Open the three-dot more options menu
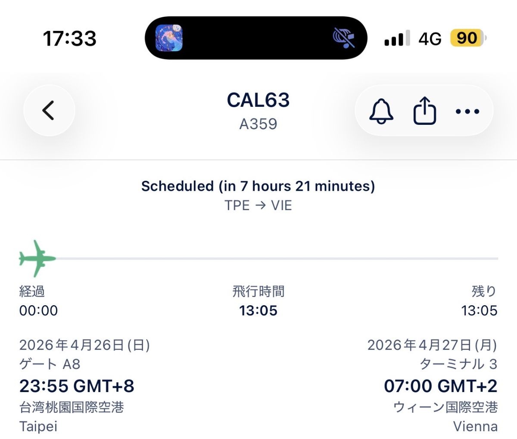The image size is (517, 439). [467, 111]
